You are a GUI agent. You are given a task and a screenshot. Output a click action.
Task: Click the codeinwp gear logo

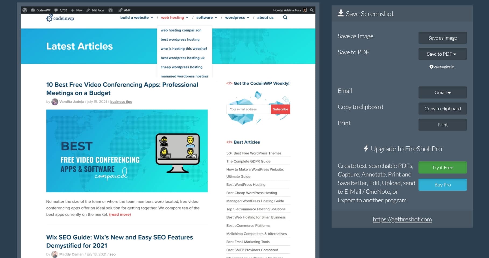coord(49,18)
